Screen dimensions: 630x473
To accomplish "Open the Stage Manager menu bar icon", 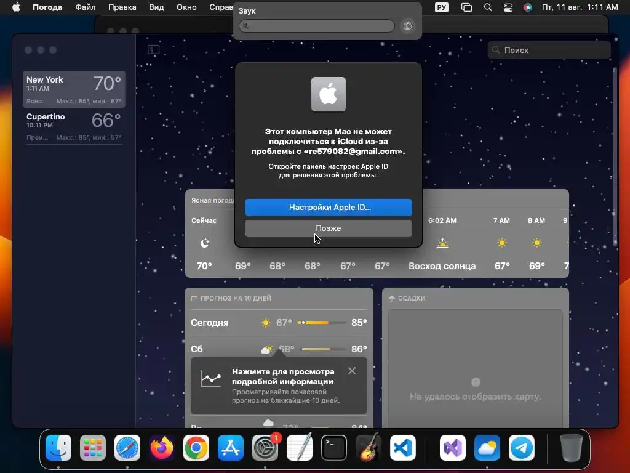I will click(x=466, y=7).
